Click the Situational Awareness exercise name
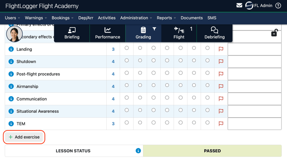Image resolution: width=287 pixels, height=160 pixels. (x=38, y=111)
